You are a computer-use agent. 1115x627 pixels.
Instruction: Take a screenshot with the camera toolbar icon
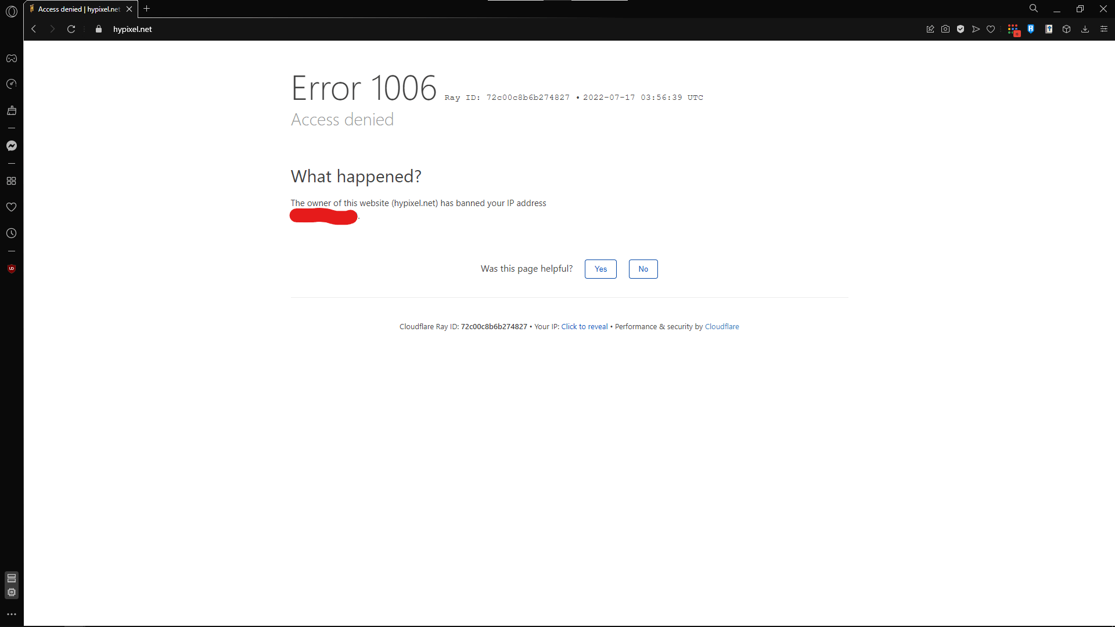pyautogui.click(x=945, y=29)
